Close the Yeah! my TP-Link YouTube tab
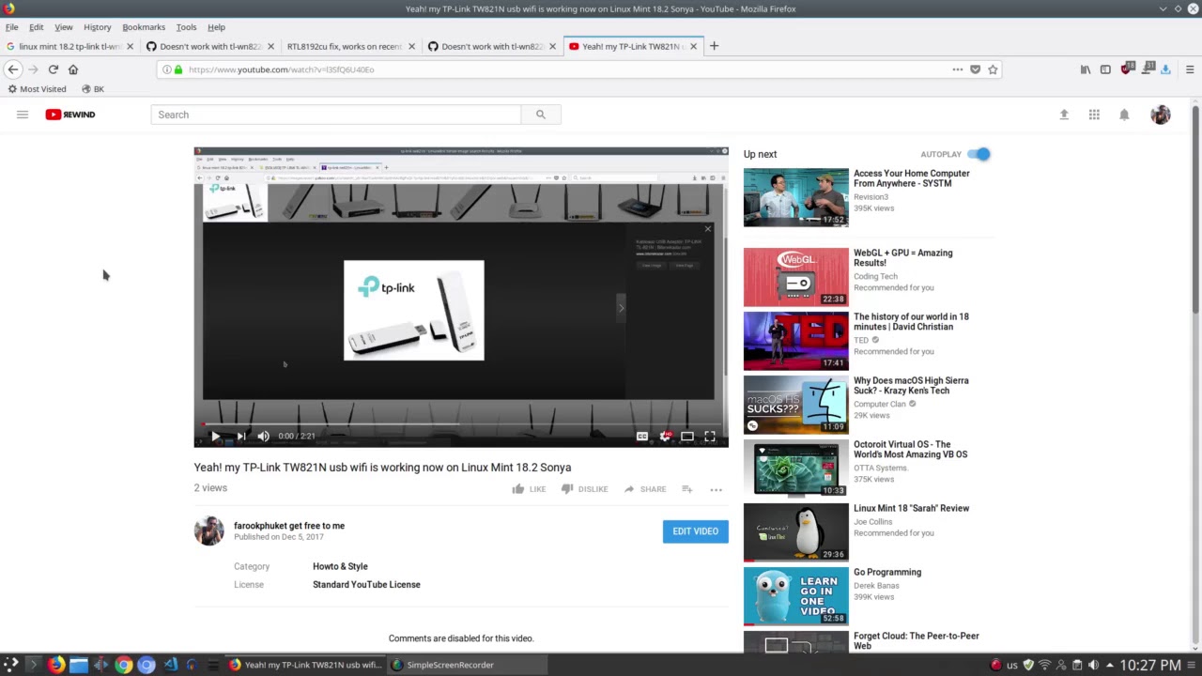1202x676 pixels. [693, 46]
